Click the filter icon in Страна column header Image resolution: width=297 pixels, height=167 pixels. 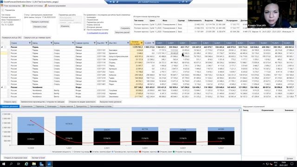click(30, 43)
